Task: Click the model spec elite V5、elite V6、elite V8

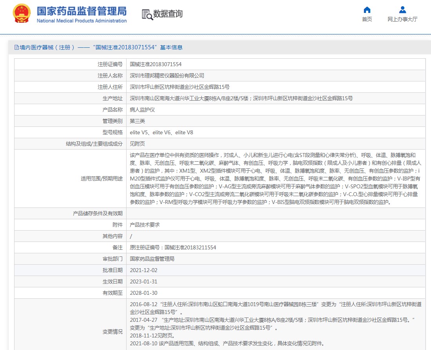Action: [x=161, y=132]
